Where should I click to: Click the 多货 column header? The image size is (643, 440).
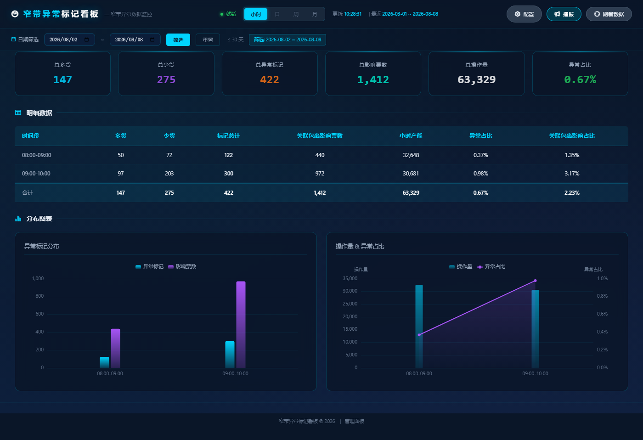tap(121, 136)
